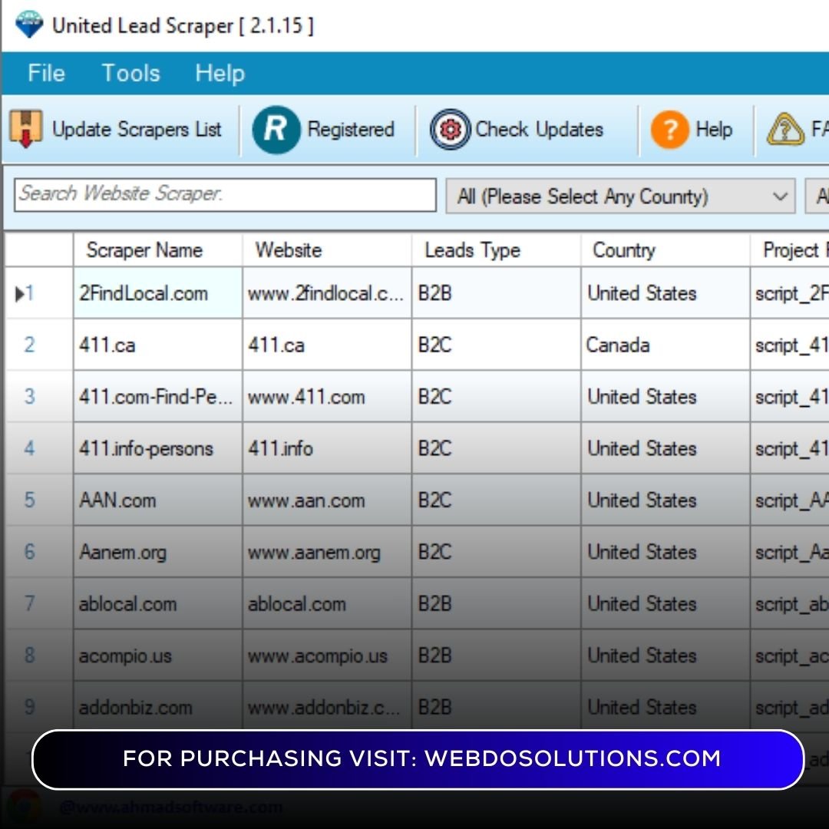The image size is (829, 829).
Task: Select the 411.ca scraper name cell
Action: 157,345
